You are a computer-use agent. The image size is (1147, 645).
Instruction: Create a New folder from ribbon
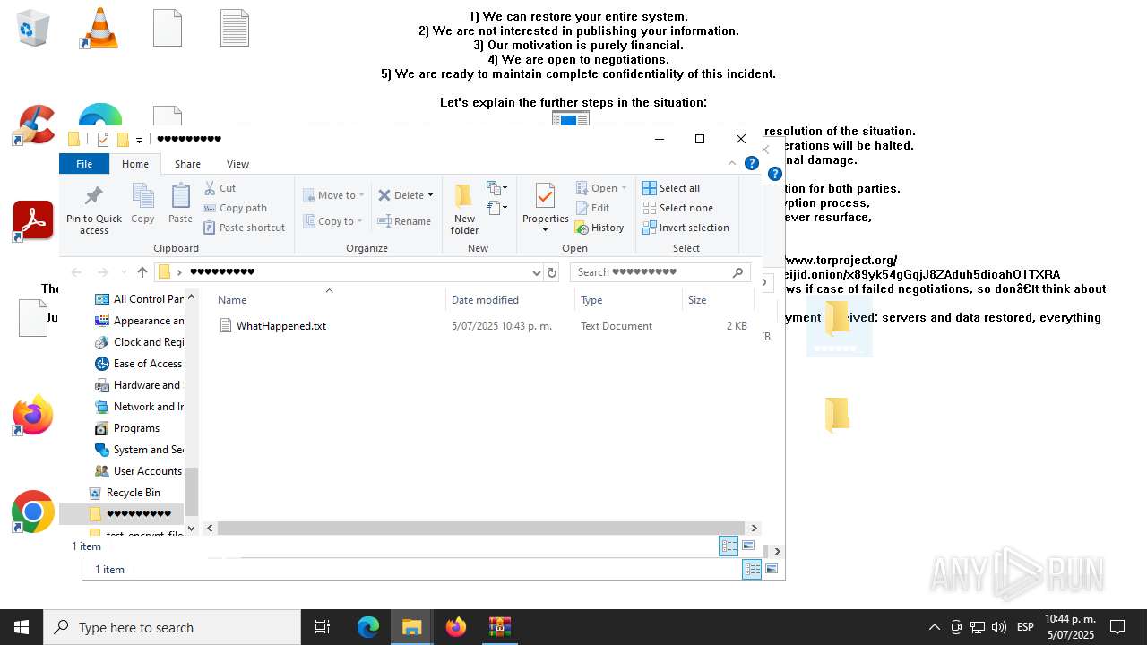tap(464, 210)
